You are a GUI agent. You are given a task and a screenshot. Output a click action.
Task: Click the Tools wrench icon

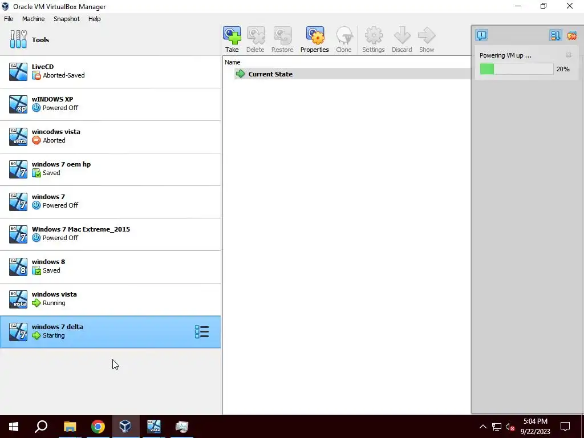tap(18, 39)
